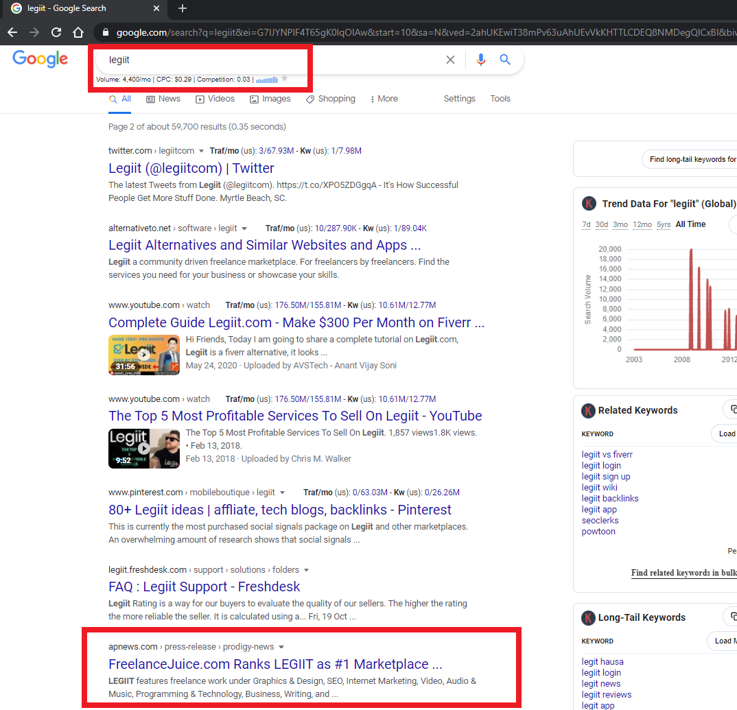737x710 pixels.
Task: Reload the page with refresh icon
Action: click(x=56, y=32)
